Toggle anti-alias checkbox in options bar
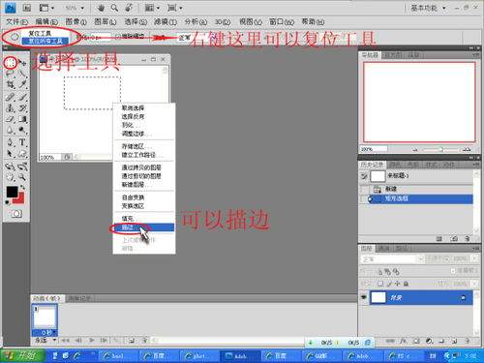Screen dimensions: 484x363 118,37
